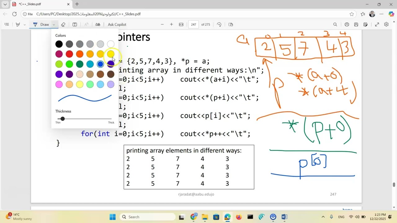Open the table of contents panel
This screenshot has width=397, height=223.
click(7, 24)
